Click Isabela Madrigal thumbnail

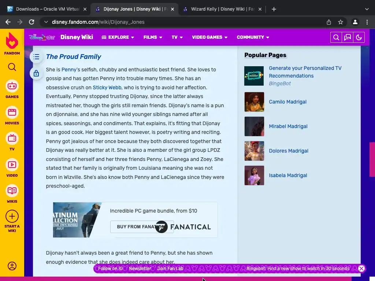[254, 175]
